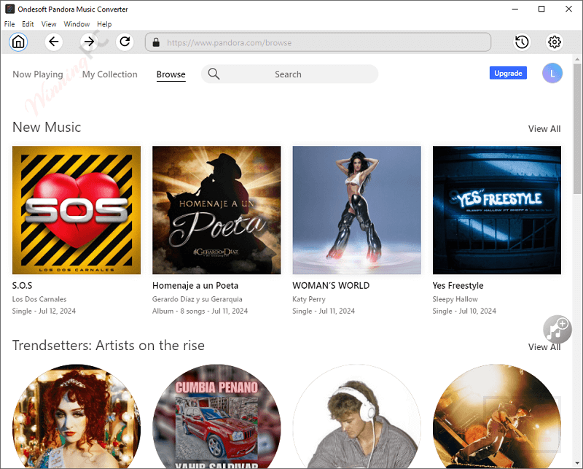Click 'Single - Jul 10, 2024' text
The height and width of the screenshot is (469, 583).
click(464, 311)
